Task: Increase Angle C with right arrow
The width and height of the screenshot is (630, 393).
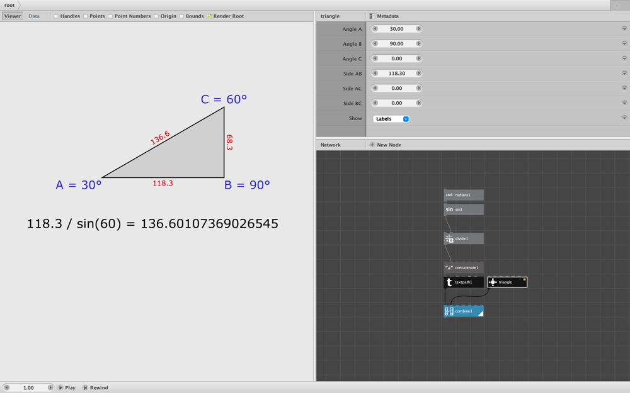Action: click(x=418, y=58)
